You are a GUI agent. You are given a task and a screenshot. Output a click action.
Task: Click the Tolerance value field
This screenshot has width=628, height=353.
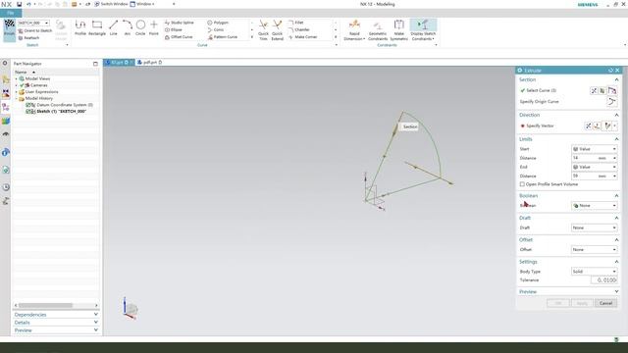(x=604, y=280)
